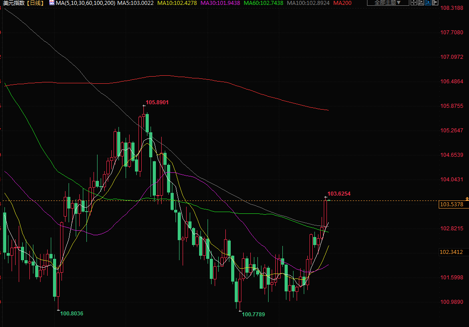This screenshot has height=327, width=469.
Task: Click the 美元指数 title
Action: pos(14,3)
